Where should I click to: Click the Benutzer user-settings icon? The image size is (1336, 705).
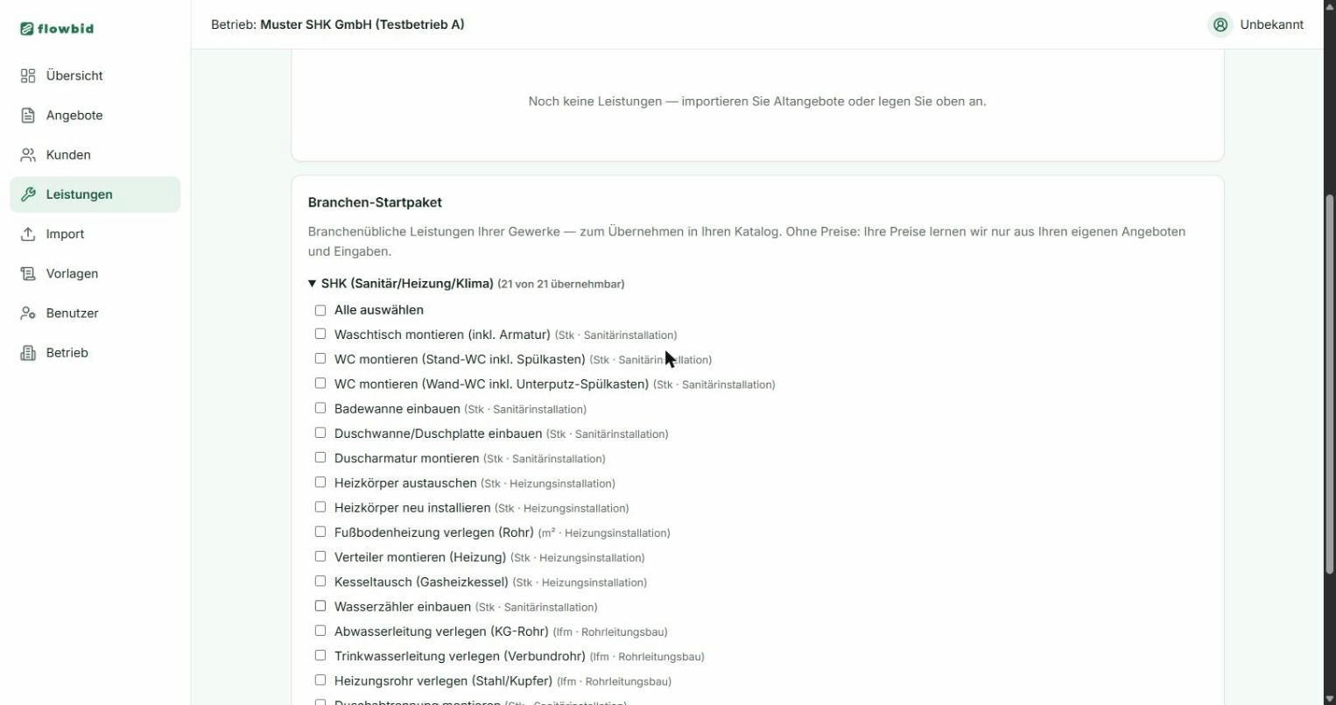click(x=28, y=313)
